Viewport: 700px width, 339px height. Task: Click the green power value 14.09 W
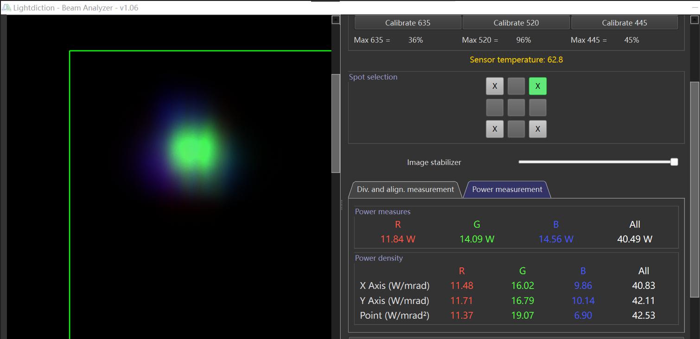point(477,239)
